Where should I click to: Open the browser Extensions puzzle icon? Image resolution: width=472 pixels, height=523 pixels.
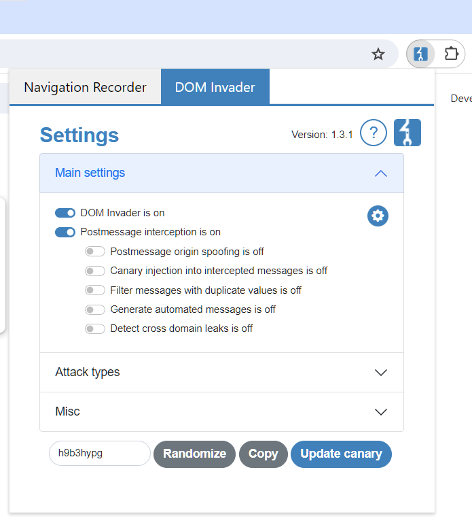pyautogui.click(x=452, y=54)
